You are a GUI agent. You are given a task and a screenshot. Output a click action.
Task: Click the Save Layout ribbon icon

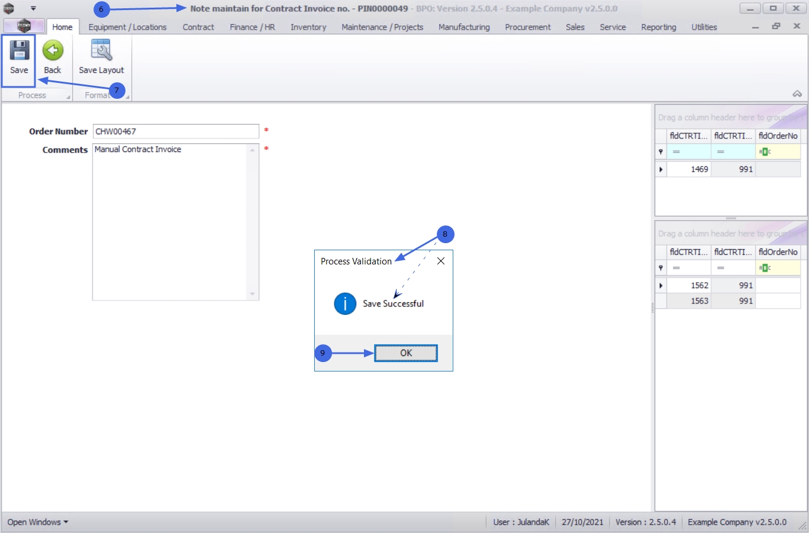pos(101,51)
